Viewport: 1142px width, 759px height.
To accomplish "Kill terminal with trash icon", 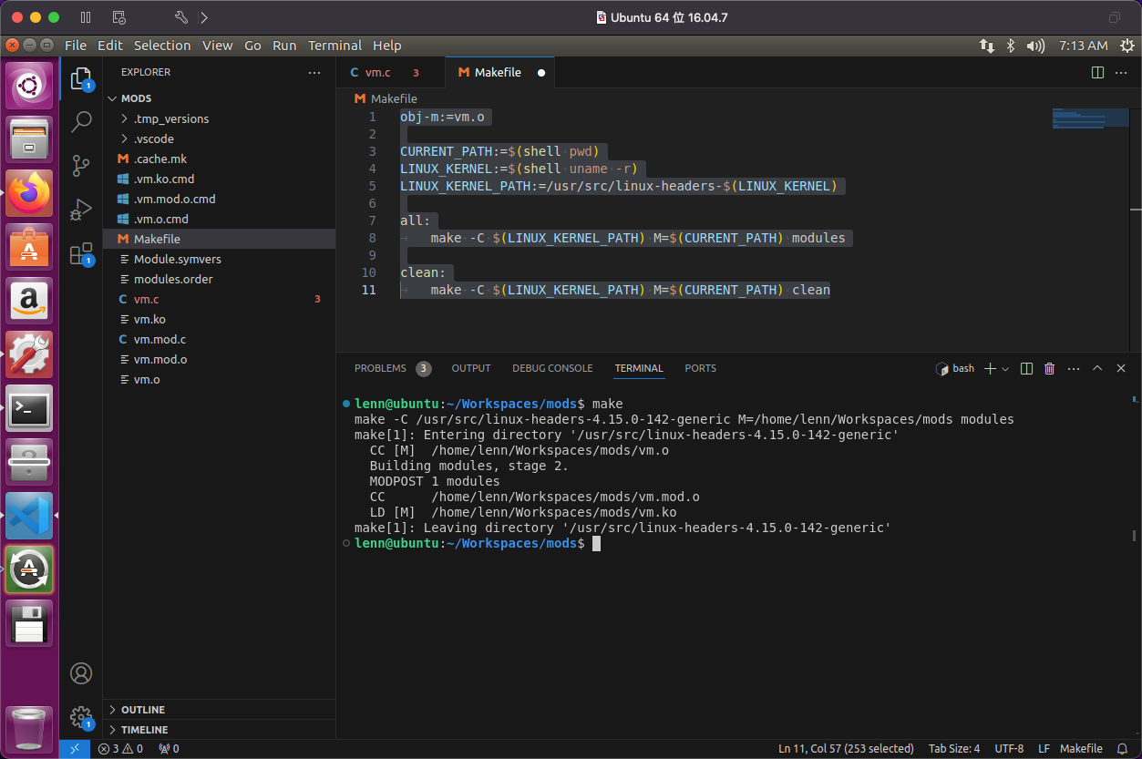I will [x=1049, y=368].
